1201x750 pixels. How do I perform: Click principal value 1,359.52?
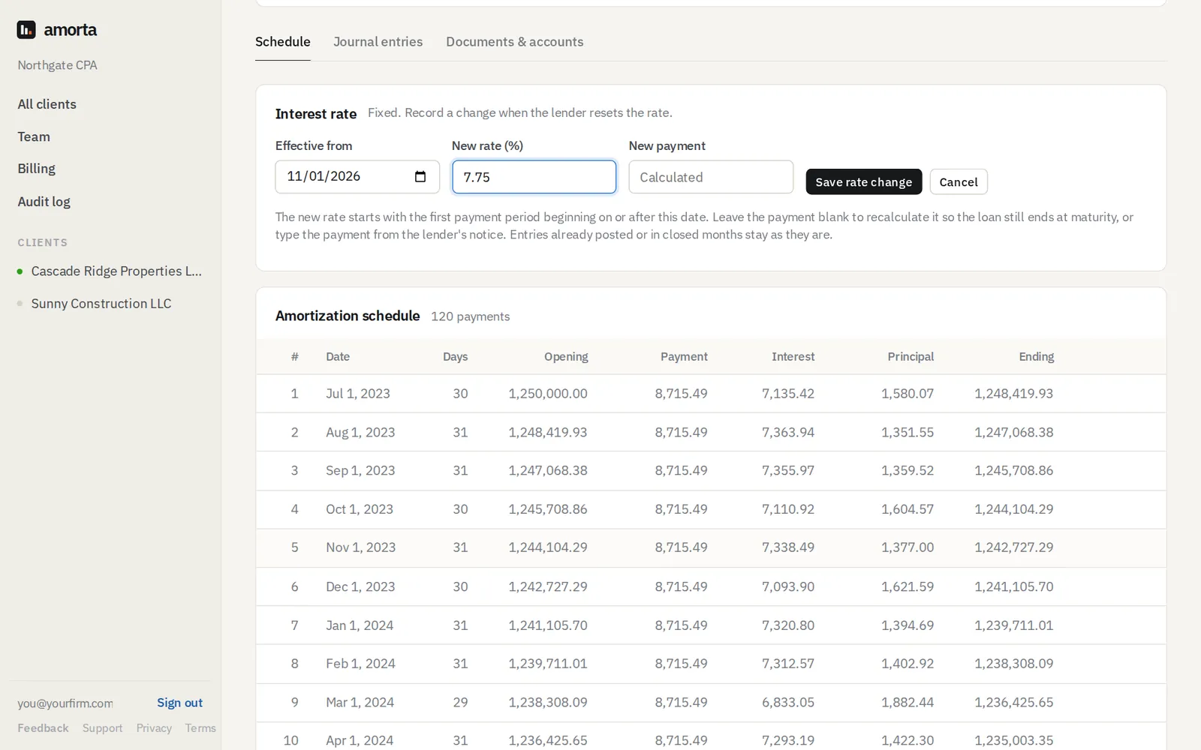(908, 471)
